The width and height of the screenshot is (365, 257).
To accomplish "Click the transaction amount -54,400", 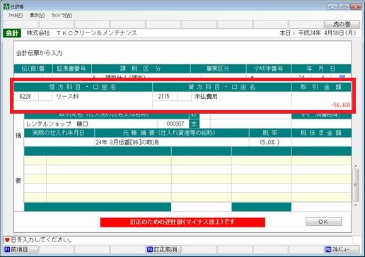I will point(340,105).
